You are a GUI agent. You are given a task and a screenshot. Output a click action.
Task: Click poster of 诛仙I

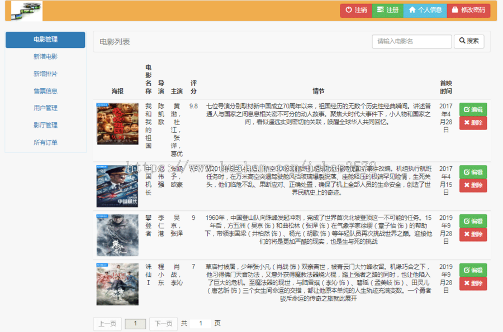(x=117, y=285)
